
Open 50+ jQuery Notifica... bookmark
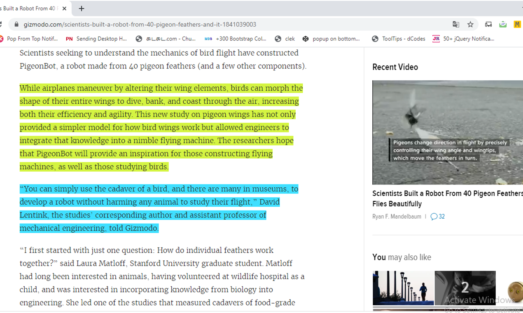click(x=463, y=39)
